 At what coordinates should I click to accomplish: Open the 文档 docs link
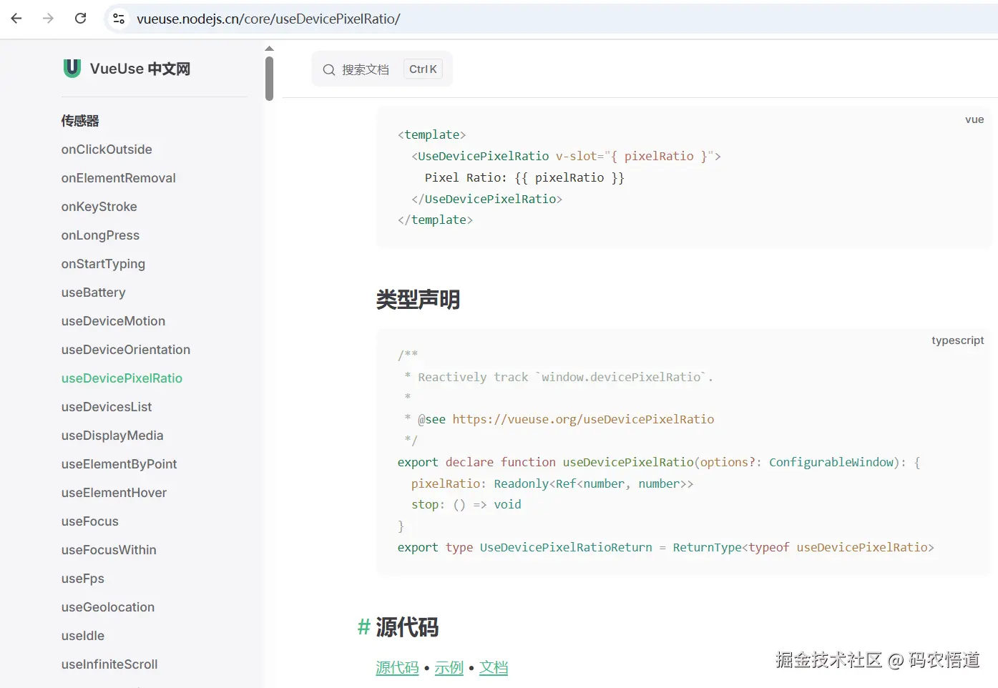point(494,668)
